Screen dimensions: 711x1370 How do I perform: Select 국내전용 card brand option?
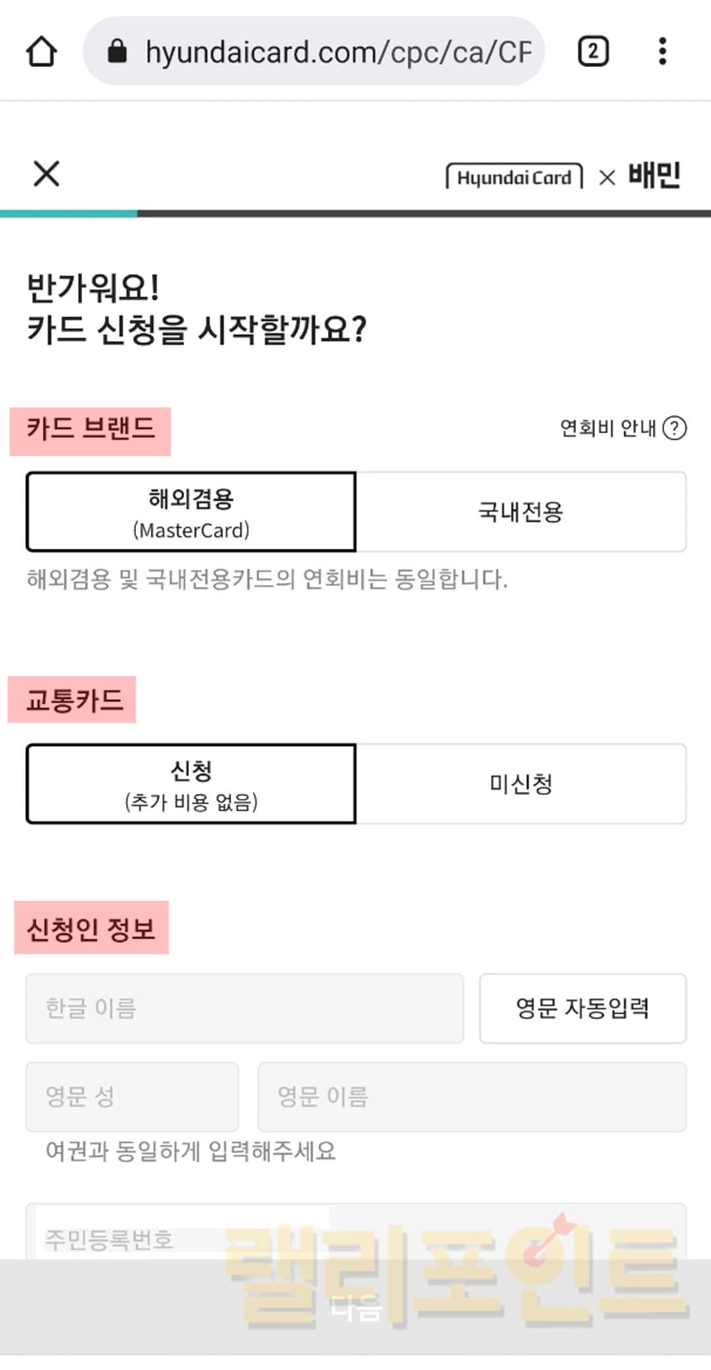click(521, 512)
